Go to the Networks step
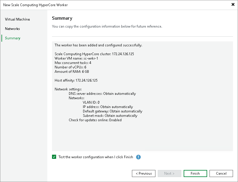Viewport: 238px width, 182px height. click(12, 29)
